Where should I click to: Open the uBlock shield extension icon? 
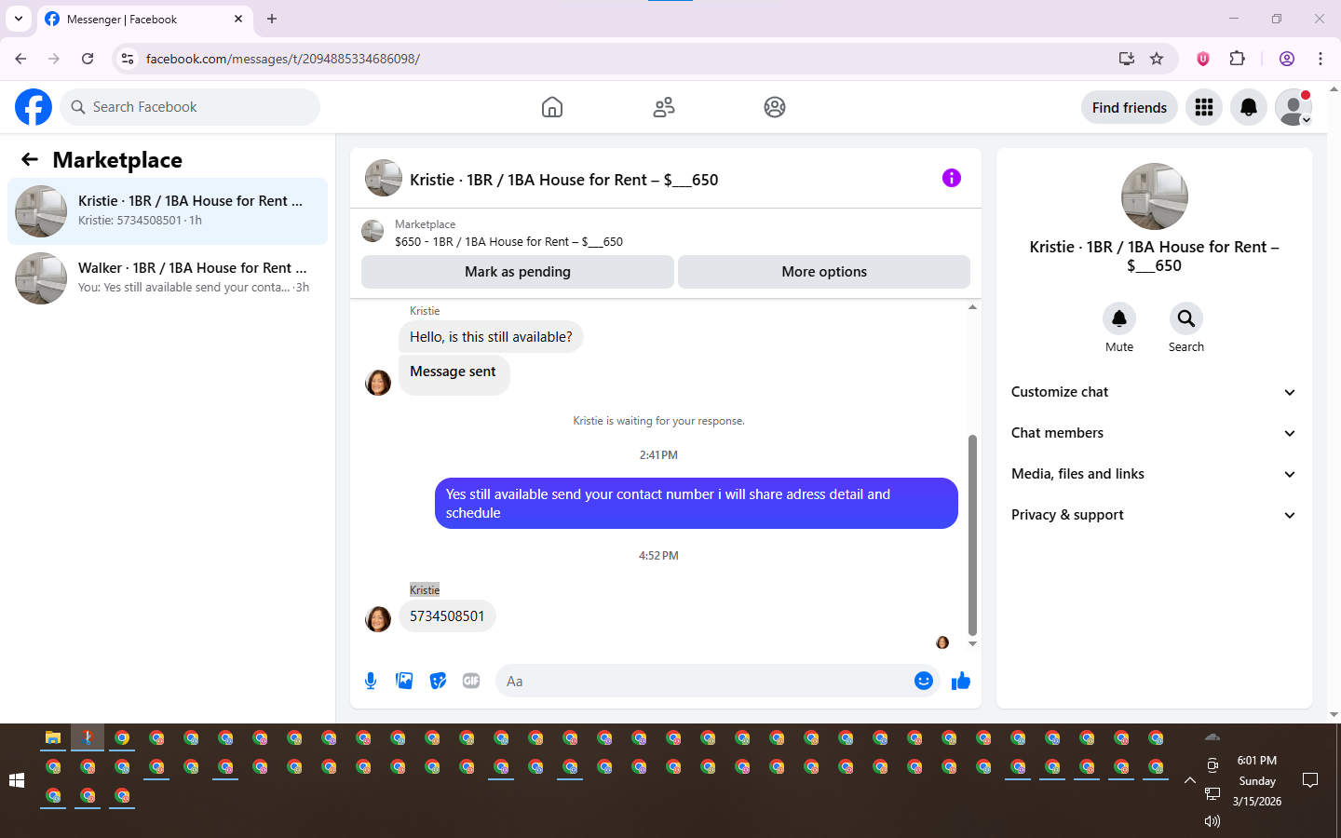click(1203, 59)
